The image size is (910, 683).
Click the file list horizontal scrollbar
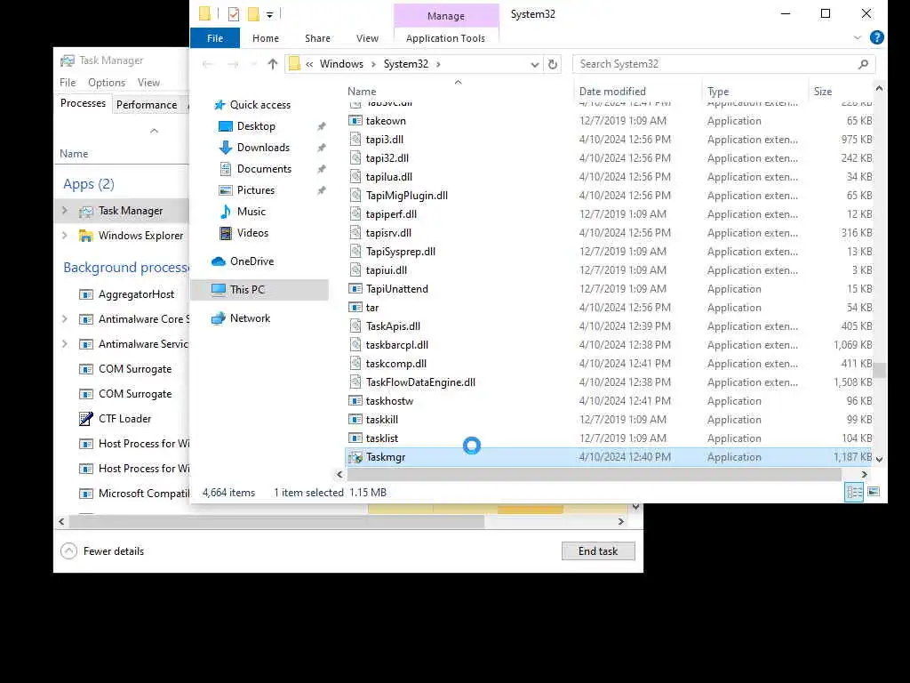coord(595,475)
